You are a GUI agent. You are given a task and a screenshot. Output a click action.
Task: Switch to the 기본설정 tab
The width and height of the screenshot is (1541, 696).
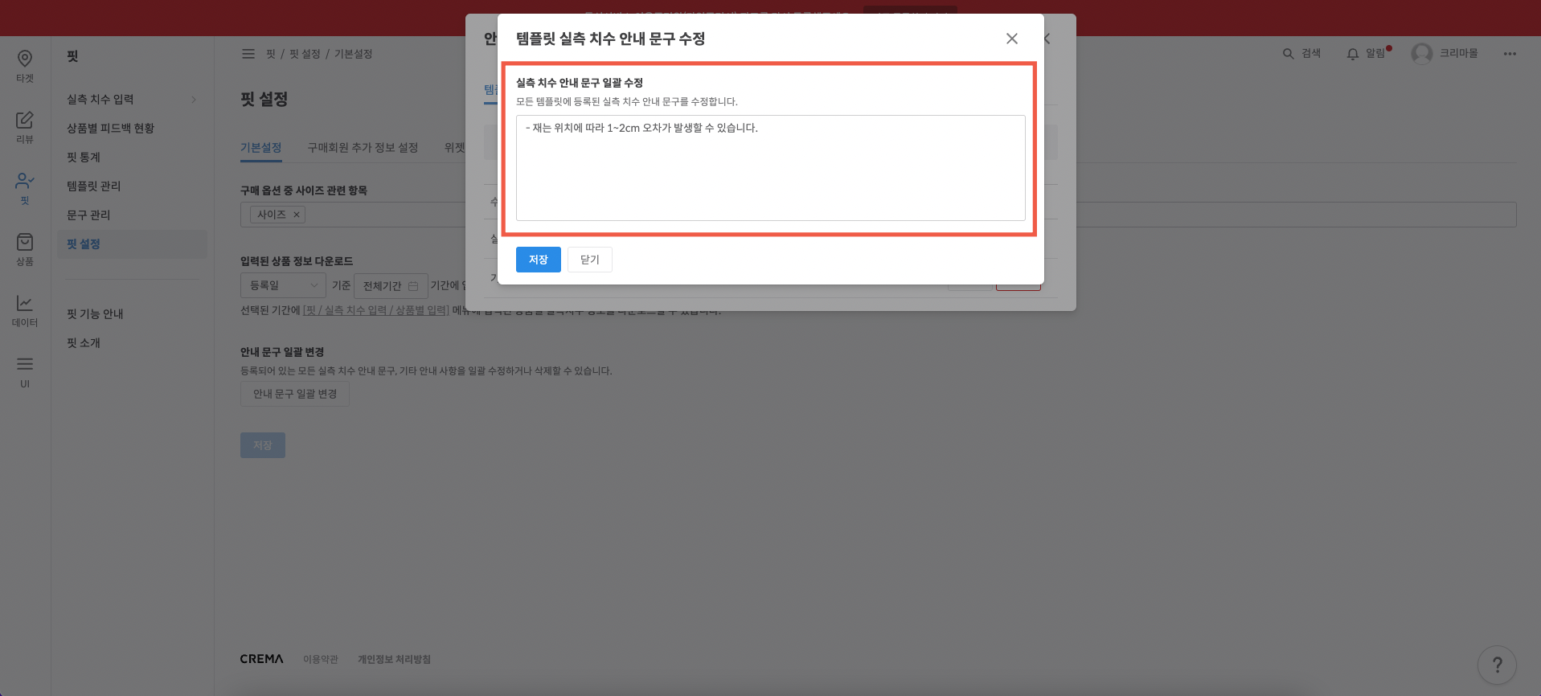click(260, 148)
